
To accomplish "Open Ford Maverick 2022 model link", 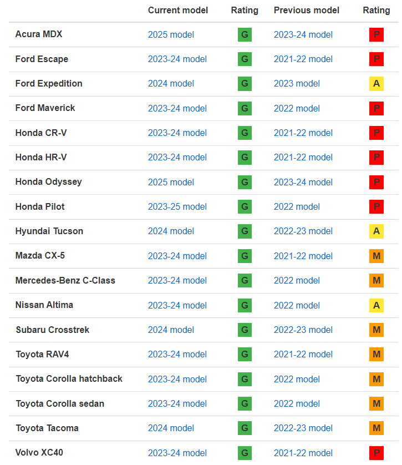I will point(297,109).
